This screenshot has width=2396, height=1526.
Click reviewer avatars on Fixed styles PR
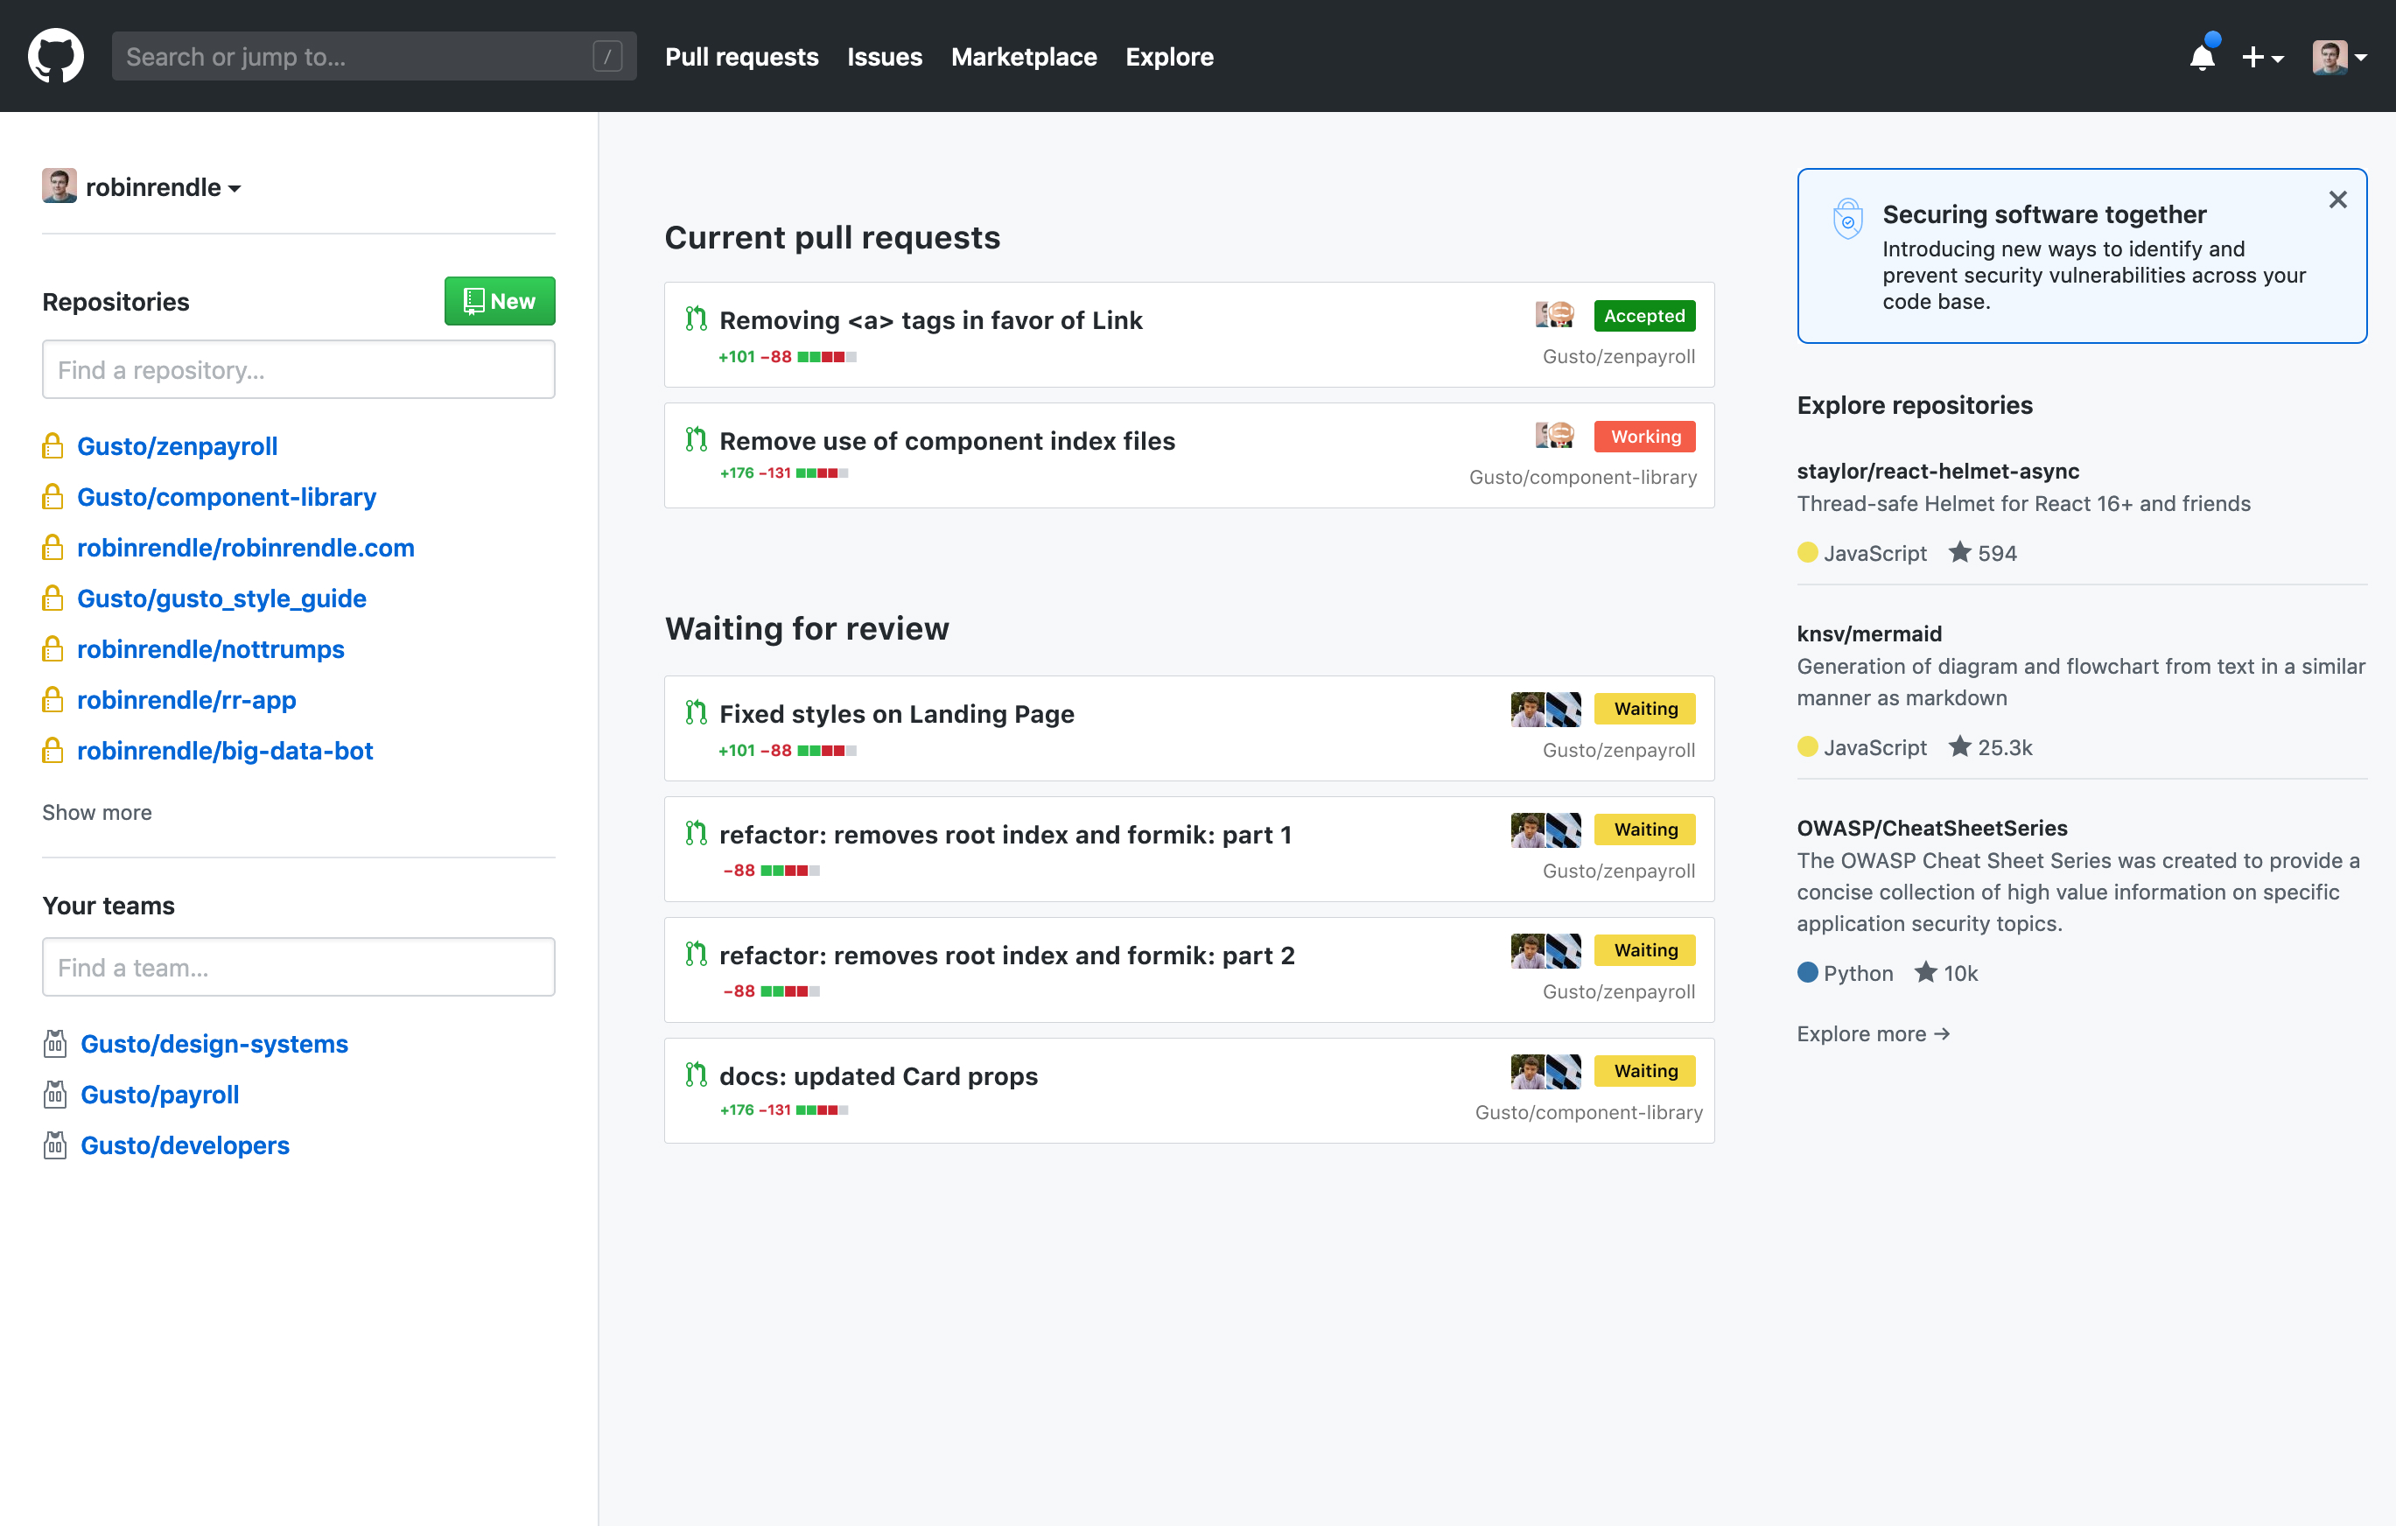click(1545, 710)
